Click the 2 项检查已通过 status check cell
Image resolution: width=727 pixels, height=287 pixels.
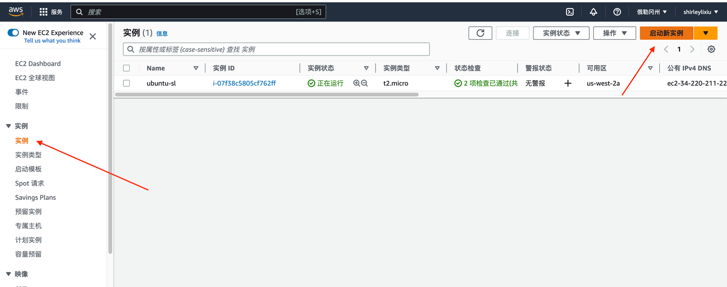tap(486, 83)
